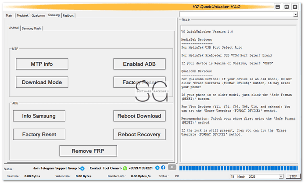The height and width of the screenshot is (183, 304).
Task: Click the month March in date field
Action: click(x=241, y=176)
